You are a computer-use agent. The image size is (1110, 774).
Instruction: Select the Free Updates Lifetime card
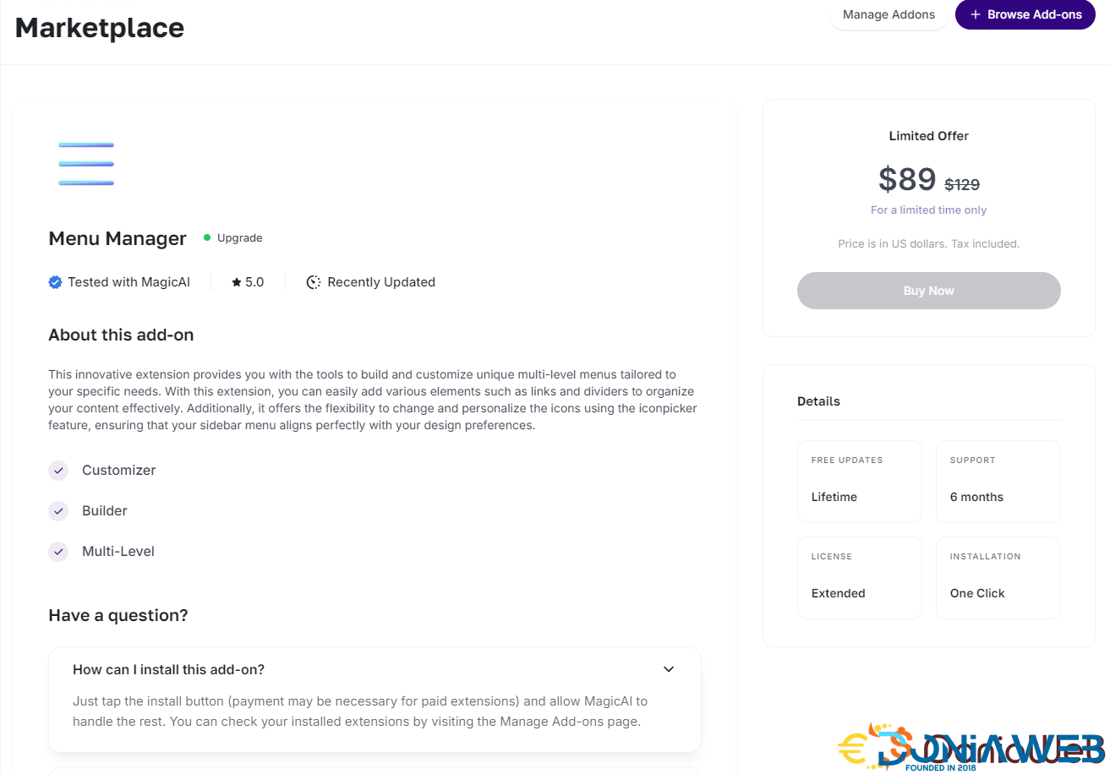point(859,481)
